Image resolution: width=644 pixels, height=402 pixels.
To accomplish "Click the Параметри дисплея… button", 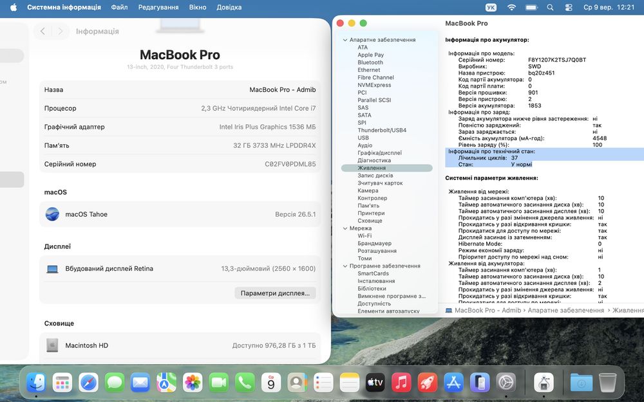I will [x=275, y=293].
